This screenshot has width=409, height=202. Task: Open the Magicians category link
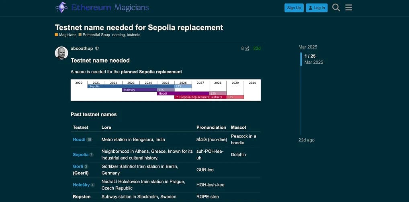66,34
